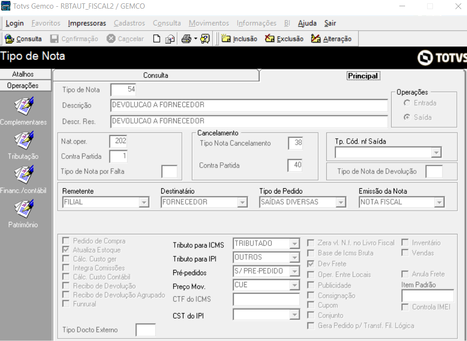Click the blank new document icon
This screenshot has height=341, width=467.
tap(156, 39)
